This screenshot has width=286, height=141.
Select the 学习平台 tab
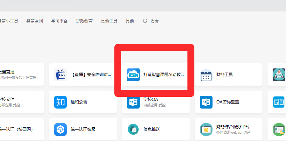[59, 21]
